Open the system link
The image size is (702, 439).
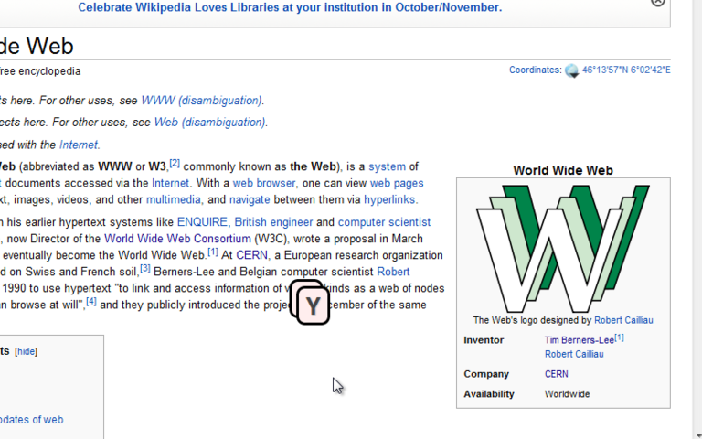387,166
